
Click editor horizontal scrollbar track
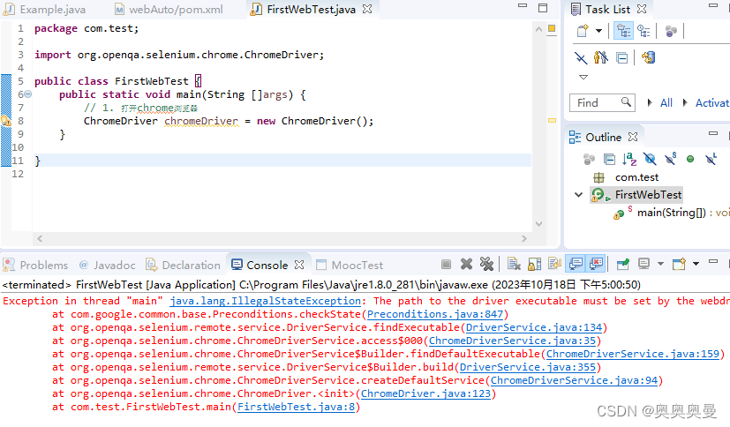point(282,238)
